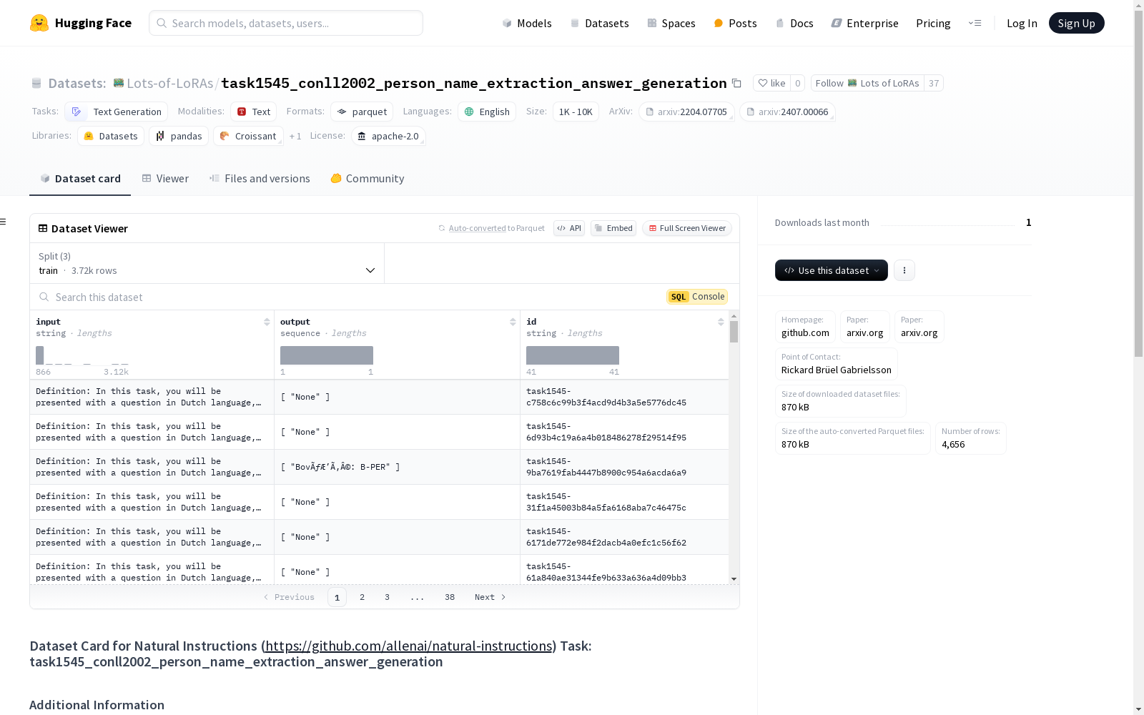Switch to Files and versions tab

[x=260, y=179]
